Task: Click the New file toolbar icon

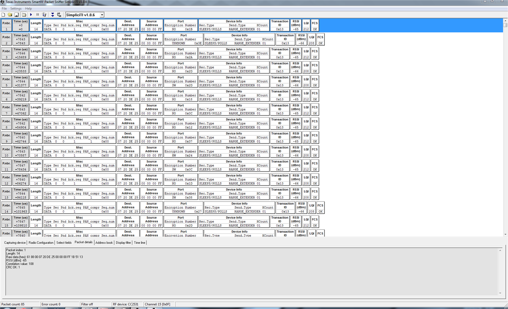Action: 3,15
